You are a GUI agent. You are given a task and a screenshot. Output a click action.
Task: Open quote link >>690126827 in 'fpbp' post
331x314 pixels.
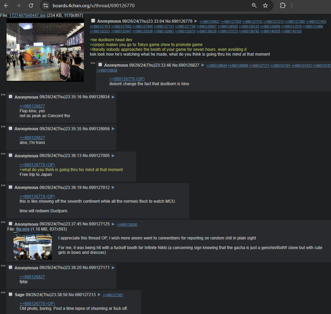coord(32,277)
